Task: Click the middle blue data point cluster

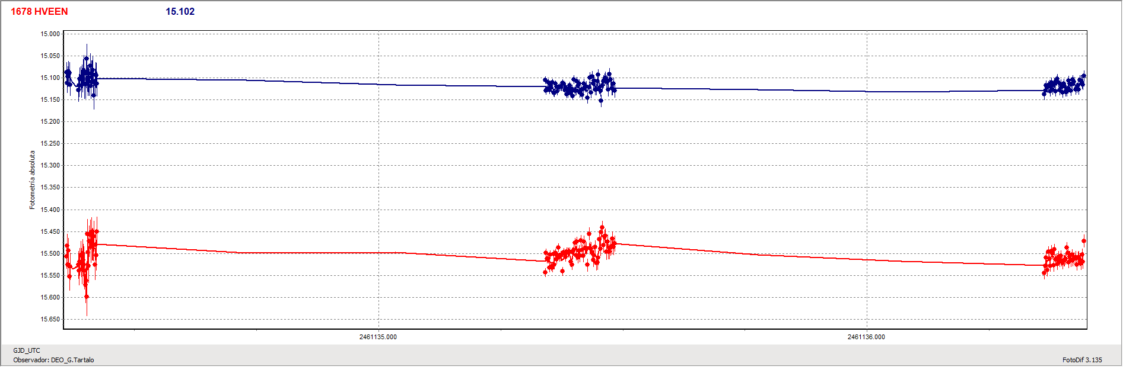Action: click(x=580, y=86)
